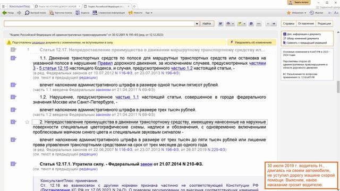This screenshot has width=340, height=191.
Task: Select the Кодекс Российской Федерации document tab
Action: click(105, 6)
